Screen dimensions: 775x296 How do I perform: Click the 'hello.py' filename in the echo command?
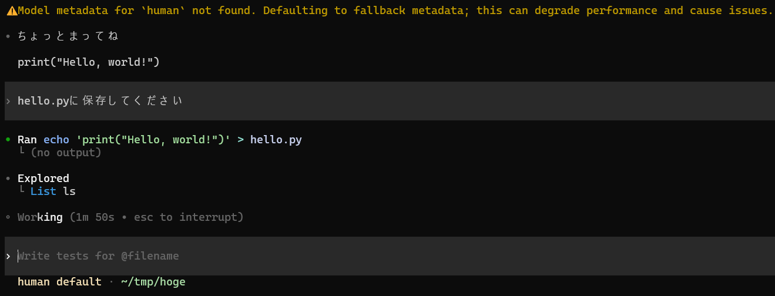point(276,140)
